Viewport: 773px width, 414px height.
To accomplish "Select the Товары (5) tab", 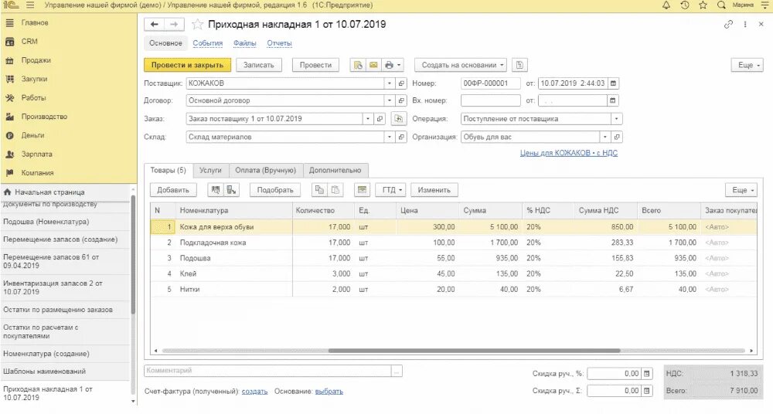I will (168, 170).
